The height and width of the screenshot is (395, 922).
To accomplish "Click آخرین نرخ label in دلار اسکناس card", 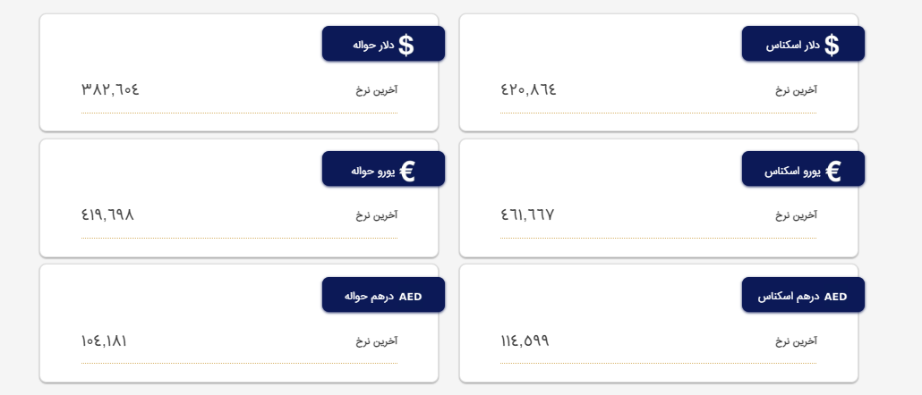I will (x=796, y=90).
